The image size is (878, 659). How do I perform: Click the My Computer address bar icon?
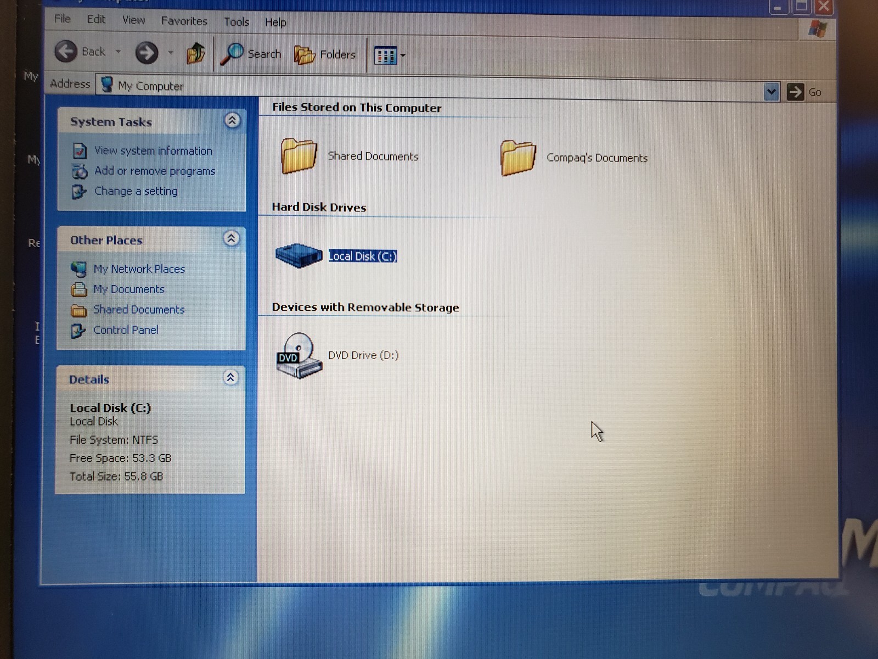[x=108, y=85]
